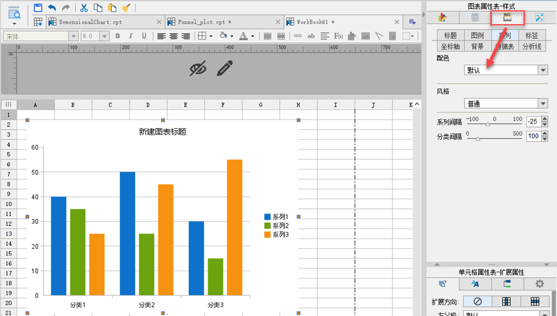Decrease category gap value with down arrow

coord(545,139)
